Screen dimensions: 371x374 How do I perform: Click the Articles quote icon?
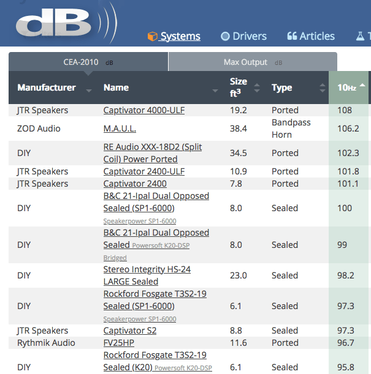pyautogui.click(x=292, y=36)
